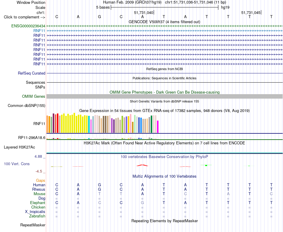The image size is (283, 232).
Task: Click the Sequences track label
Action: pyautogui.click(x=35, y=83)
